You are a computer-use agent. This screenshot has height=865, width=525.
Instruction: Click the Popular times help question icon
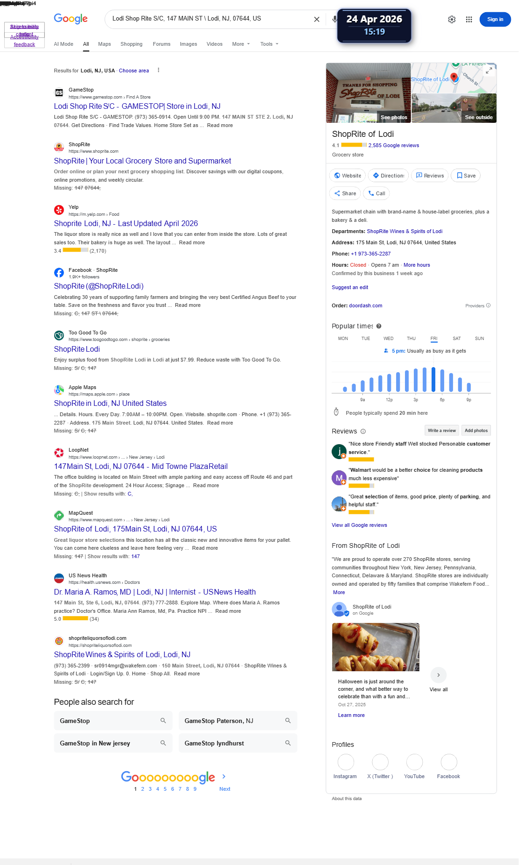point(379,326)
